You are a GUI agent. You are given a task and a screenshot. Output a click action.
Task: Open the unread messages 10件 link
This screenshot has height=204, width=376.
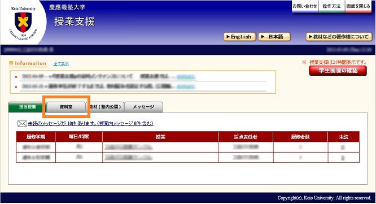[x=91, y=124]
